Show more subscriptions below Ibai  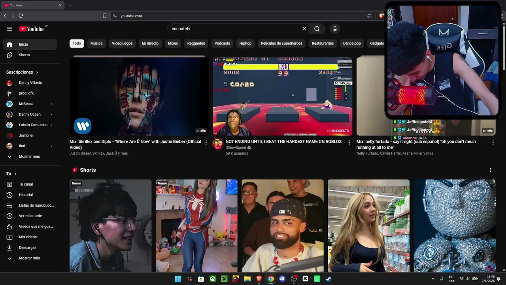click(x=30, y=156)
